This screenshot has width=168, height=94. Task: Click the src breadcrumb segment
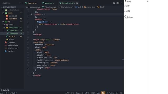click(x=27, y=7)
